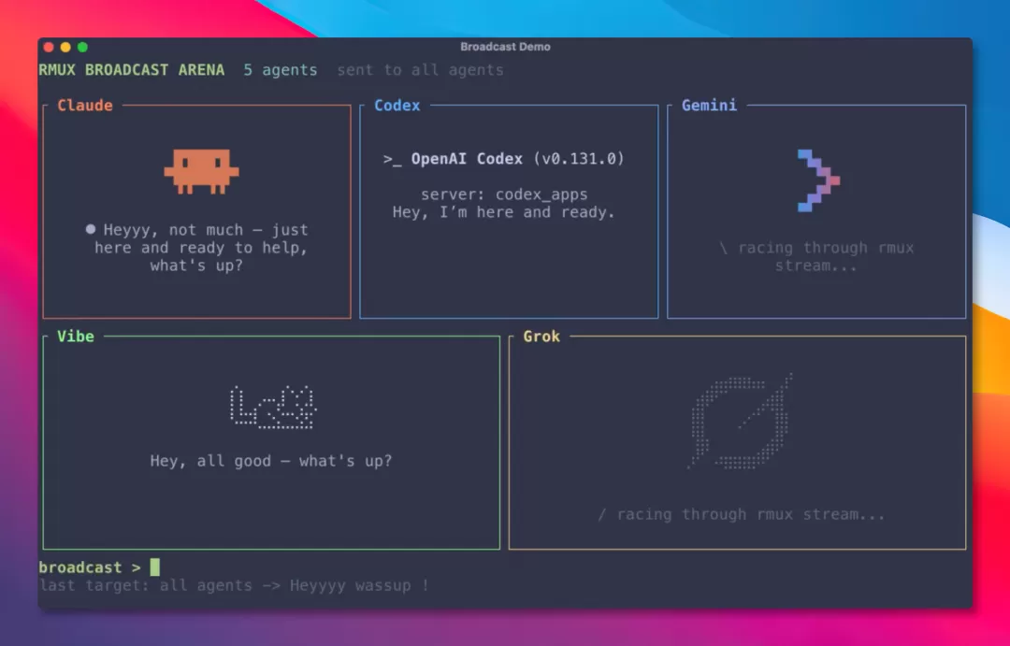Click the 'last target: all agents' line
The width and height of the screenshot is (1010, 646).
coord(234,585)
